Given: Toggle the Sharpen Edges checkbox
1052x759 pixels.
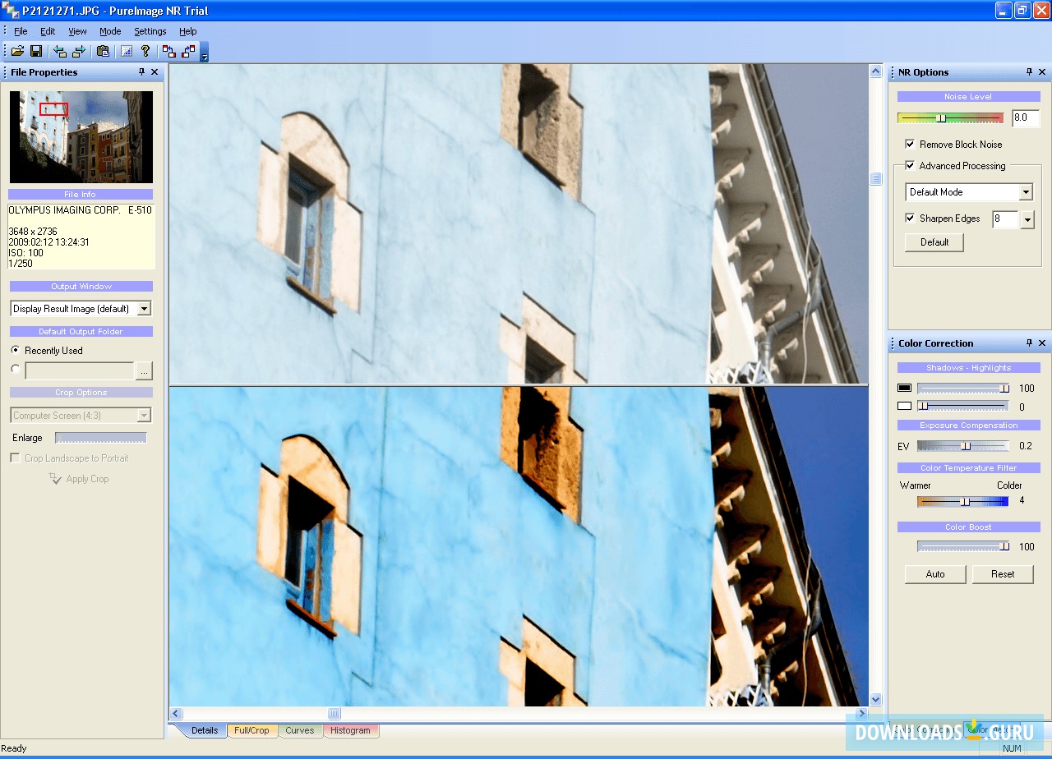Looking at the screenshot, I should point(910,218).
